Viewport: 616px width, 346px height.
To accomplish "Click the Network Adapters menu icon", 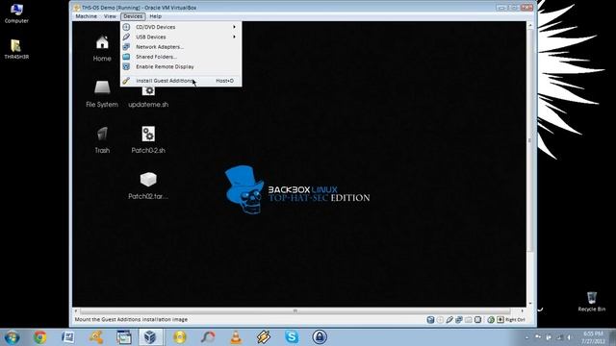I will click(126, 47).
